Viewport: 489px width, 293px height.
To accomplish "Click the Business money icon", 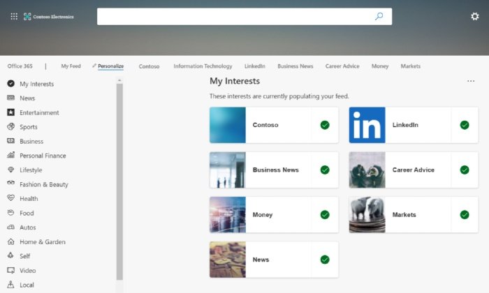I will point(11,141).
